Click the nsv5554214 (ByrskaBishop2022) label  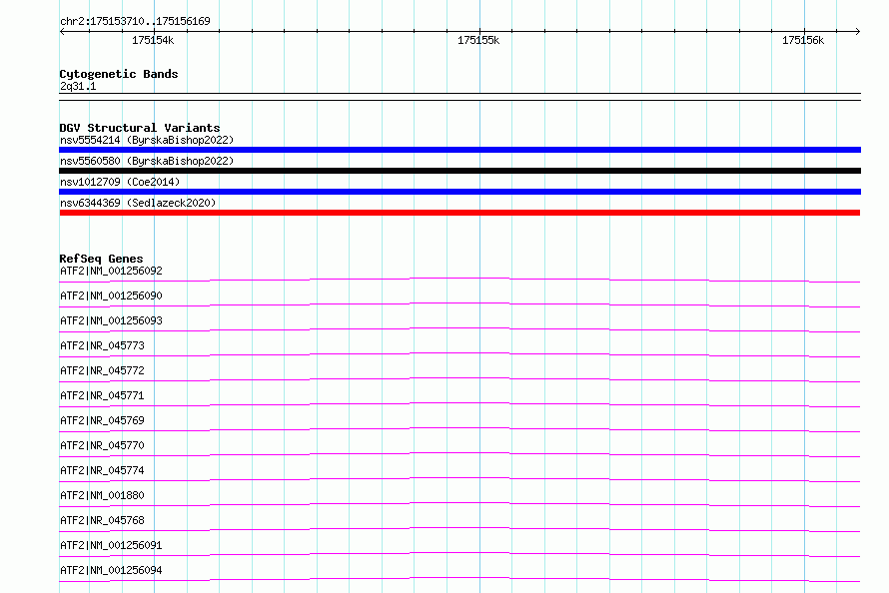point(147,140)
